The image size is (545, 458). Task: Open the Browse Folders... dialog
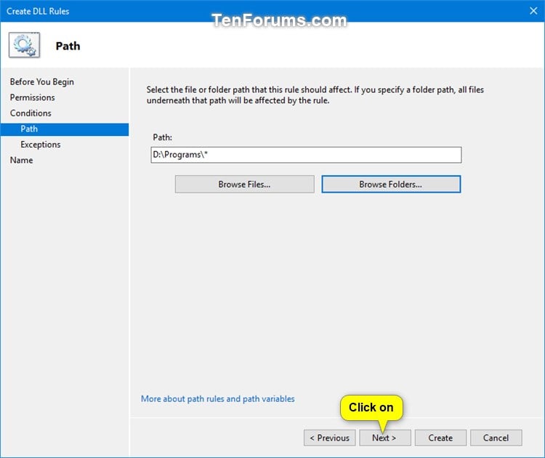pyautogui.click(x=391, y=184)
